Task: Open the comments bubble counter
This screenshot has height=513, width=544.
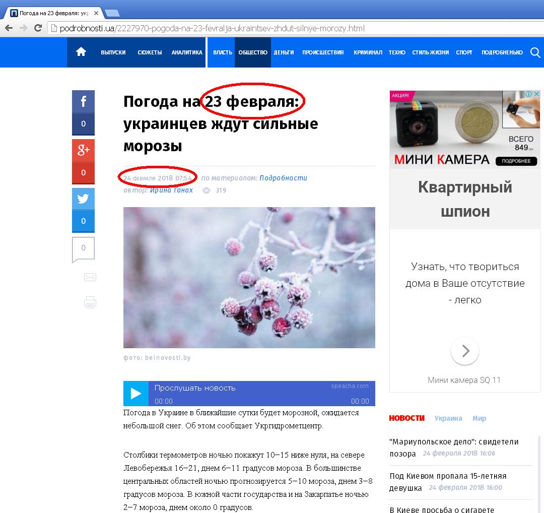Action: tap(83, 249)
